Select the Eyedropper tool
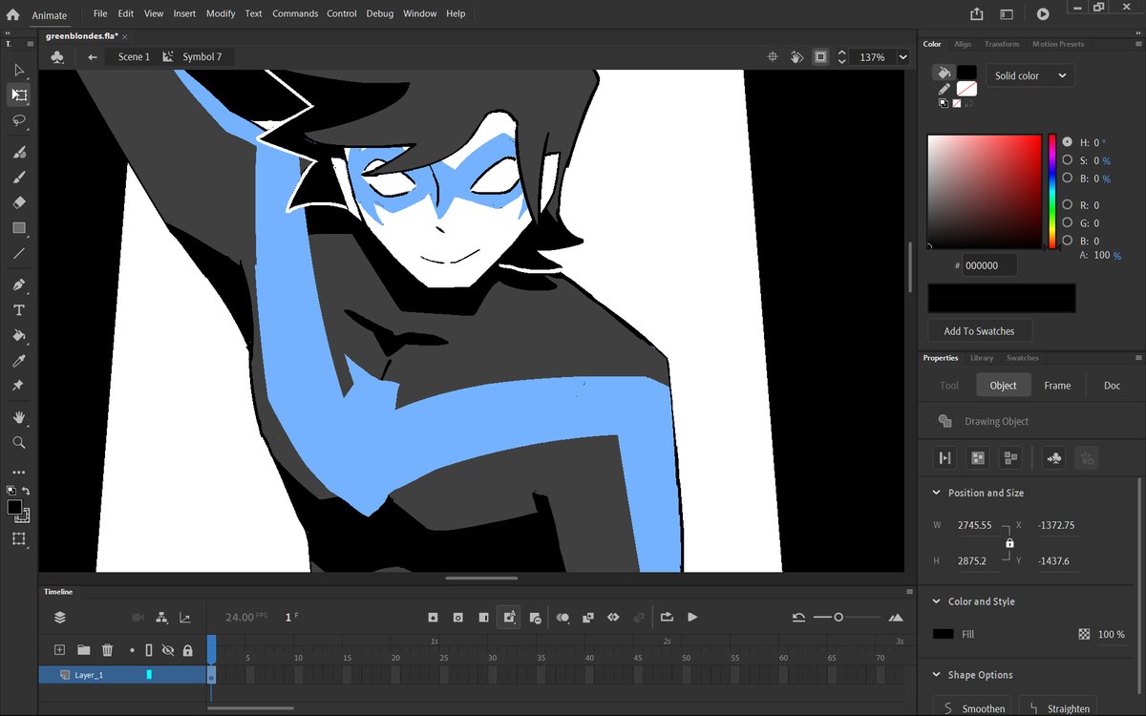Image resolution: width=1146 pixels, height=716 pixels. pos(19,361)
